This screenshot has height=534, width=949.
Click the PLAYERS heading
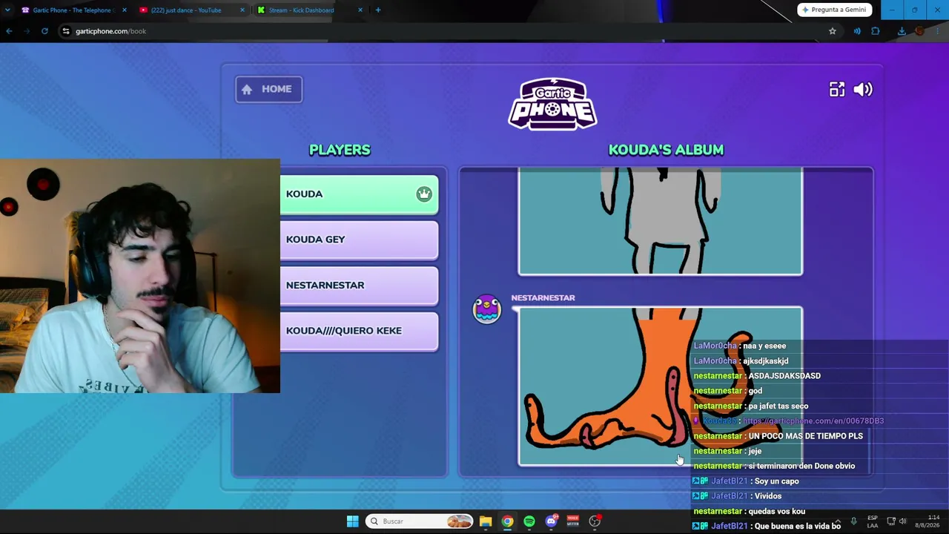click(340, 150)
